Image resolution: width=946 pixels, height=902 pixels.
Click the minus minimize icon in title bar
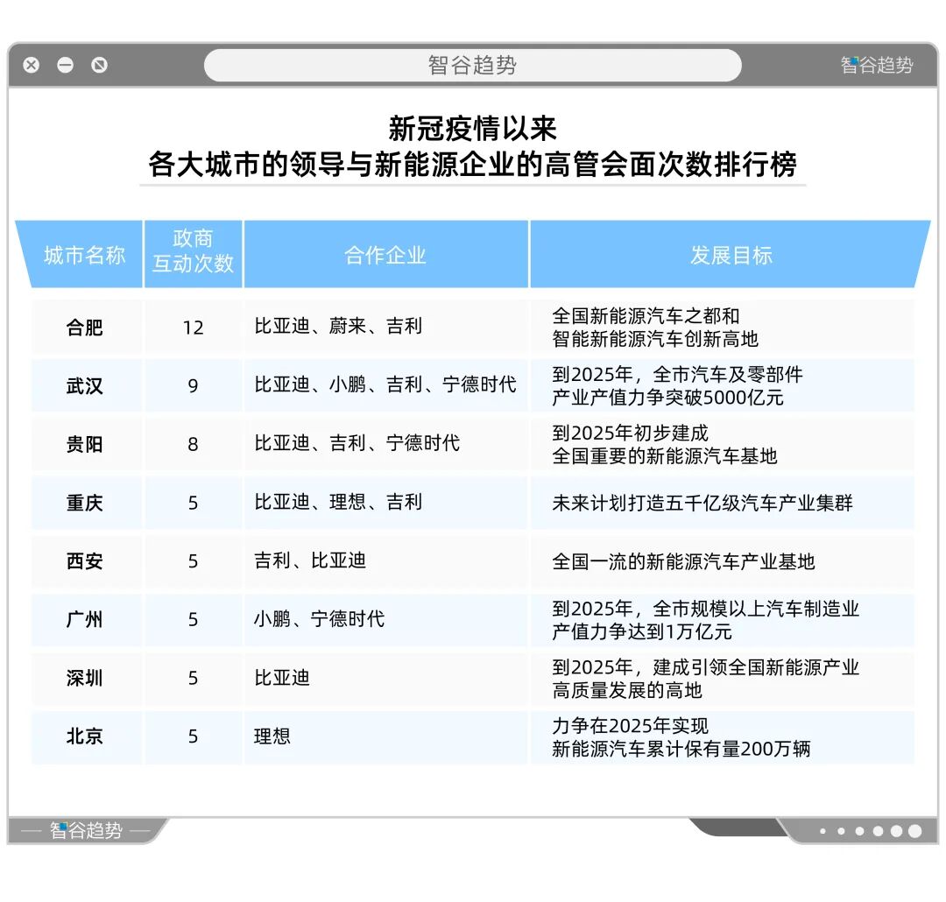[x=65, y=65]
